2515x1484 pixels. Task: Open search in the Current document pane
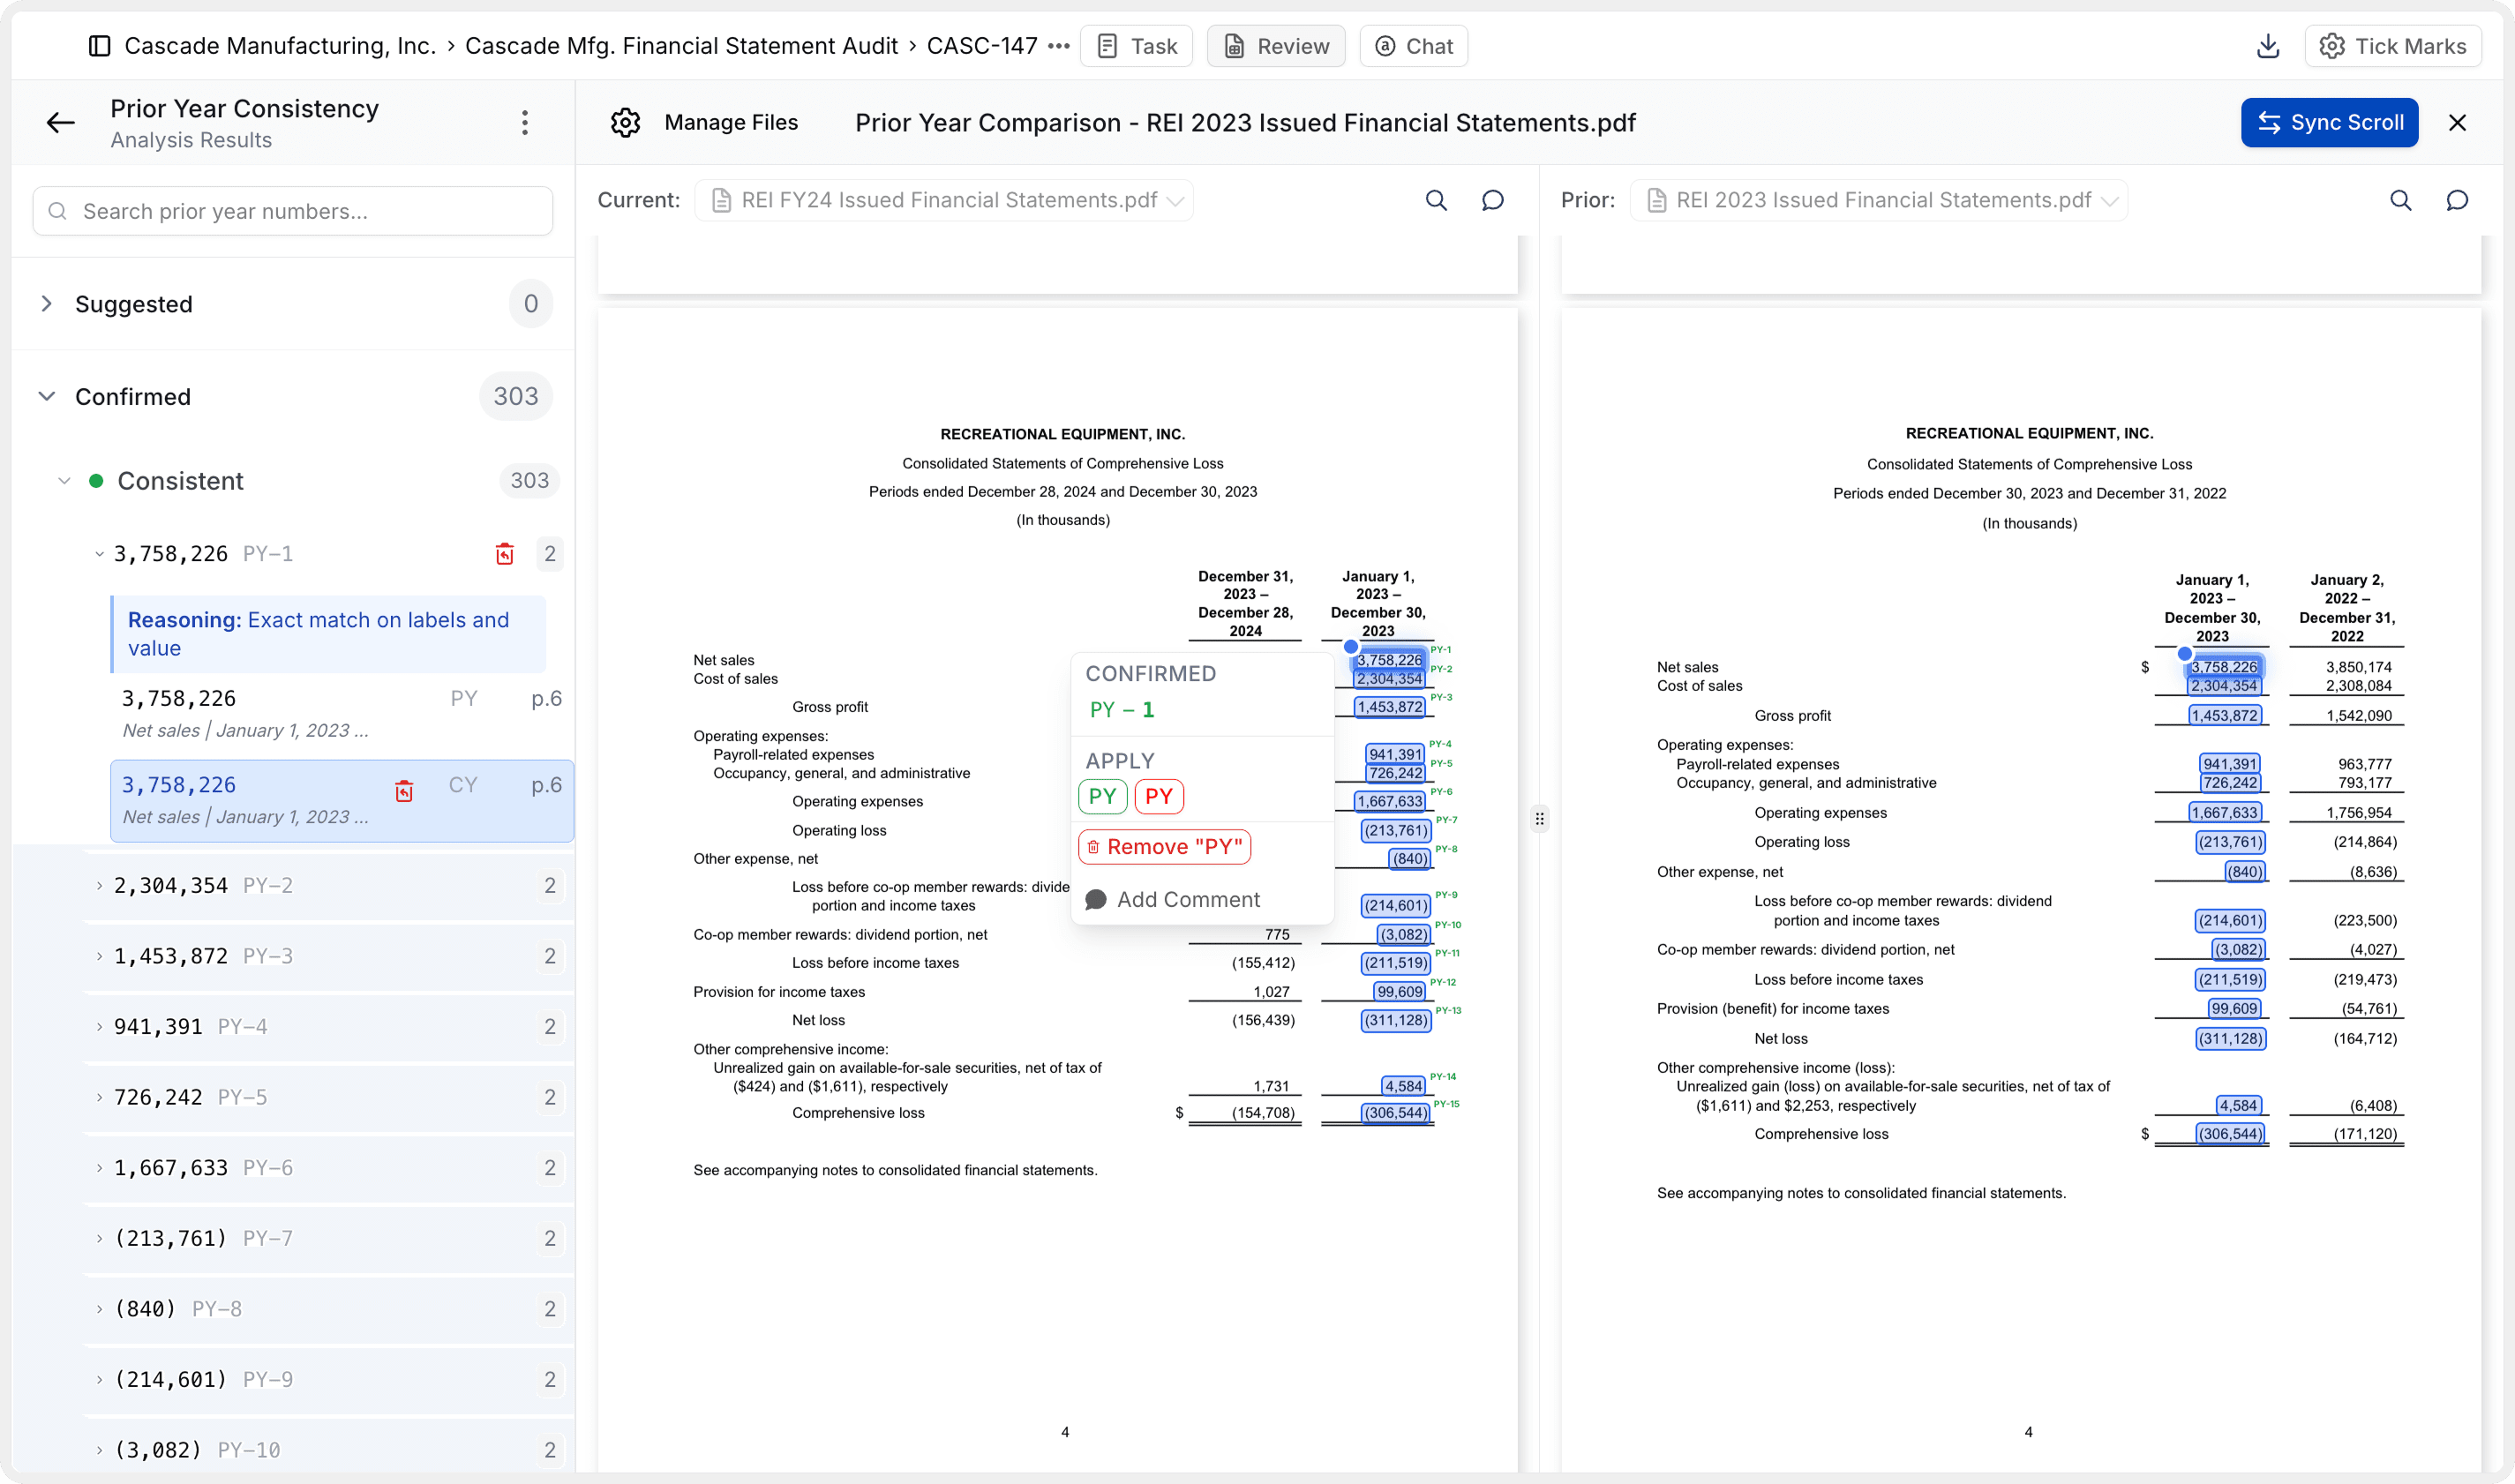[1437, 200]
